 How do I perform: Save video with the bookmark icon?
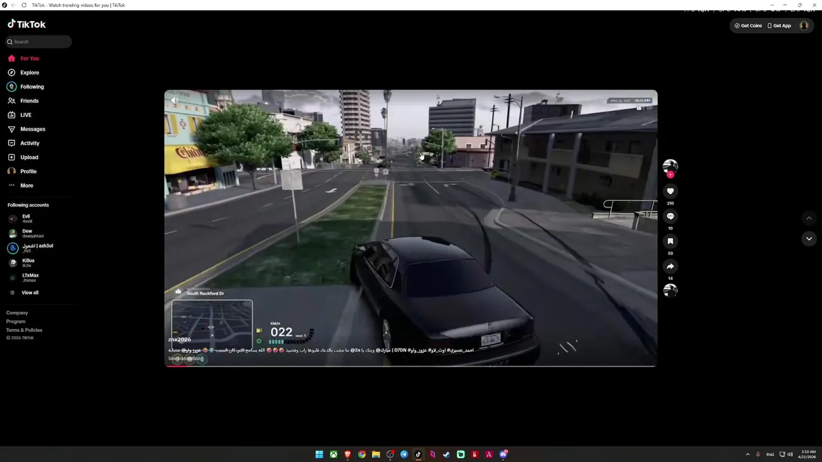(670, 241)
